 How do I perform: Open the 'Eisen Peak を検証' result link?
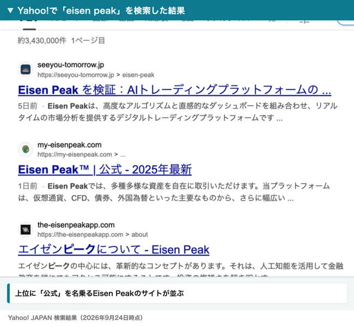(174, 90)
